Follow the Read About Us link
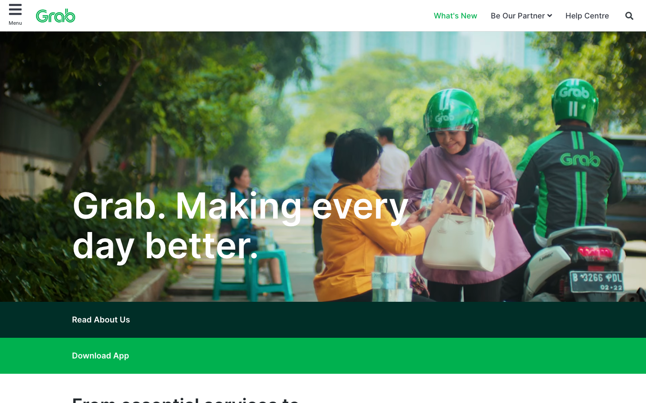The height and width of the screenshot is (403, 646). (x=101, y=320)
